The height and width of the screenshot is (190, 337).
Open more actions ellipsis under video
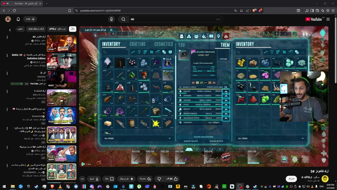tap(82, 179)
